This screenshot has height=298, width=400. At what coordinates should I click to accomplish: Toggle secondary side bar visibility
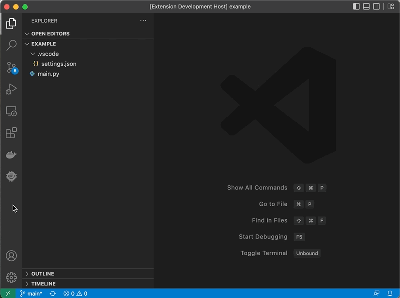(x=376, y=6)
